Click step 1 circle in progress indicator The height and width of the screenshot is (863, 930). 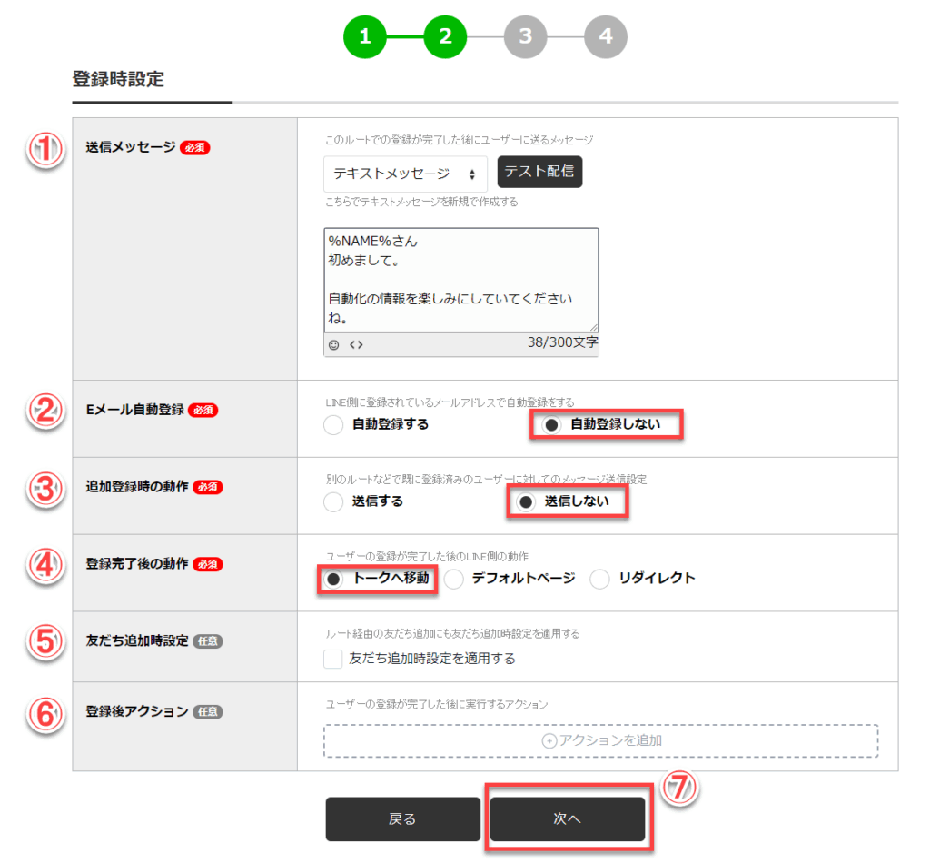click(365, 36)
